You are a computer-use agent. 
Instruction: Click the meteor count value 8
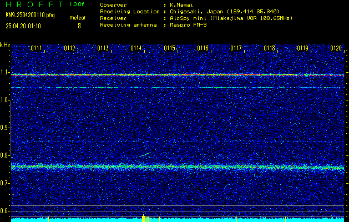(x=79, y=26)
